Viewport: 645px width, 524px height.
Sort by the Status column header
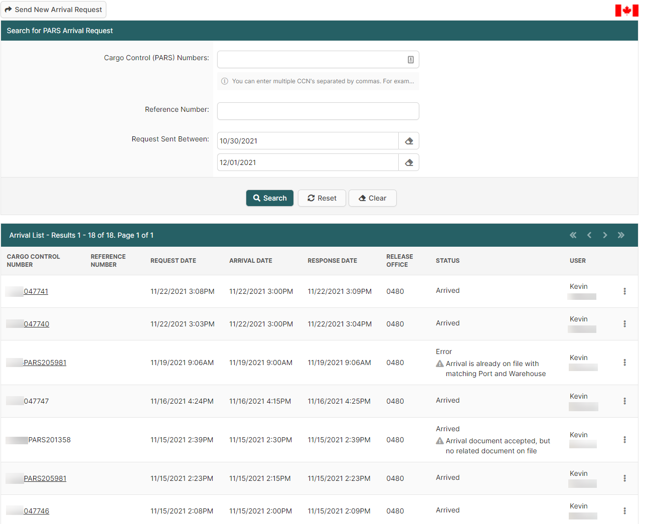[447, 261]
